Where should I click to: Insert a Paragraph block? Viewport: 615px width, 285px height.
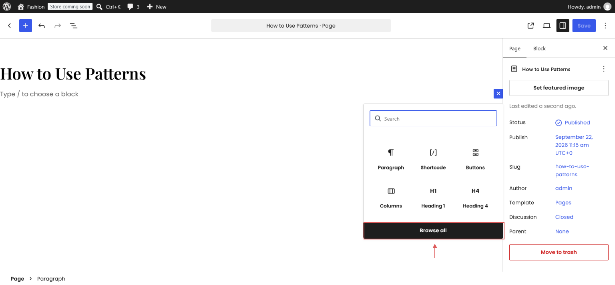point(391,159)
